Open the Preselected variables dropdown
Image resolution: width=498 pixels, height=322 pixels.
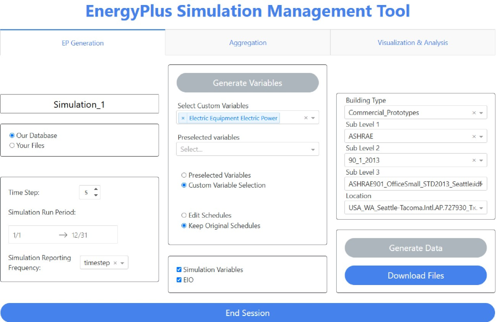[247, 149]
